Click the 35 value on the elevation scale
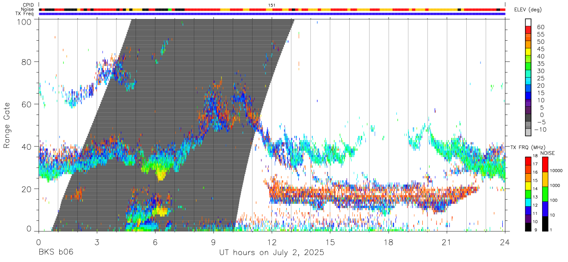Viewport: 568px width, 262px height. pos(540,63)
